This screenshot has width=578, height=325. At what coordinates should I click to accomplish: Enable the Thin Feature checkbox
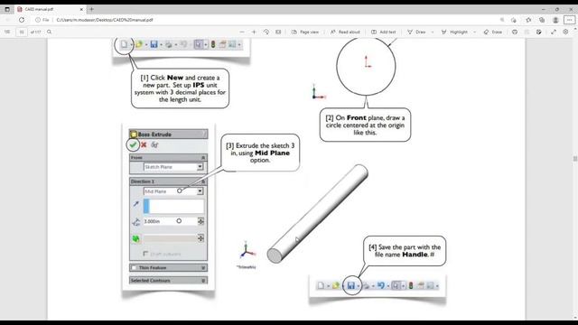[134, 268]
